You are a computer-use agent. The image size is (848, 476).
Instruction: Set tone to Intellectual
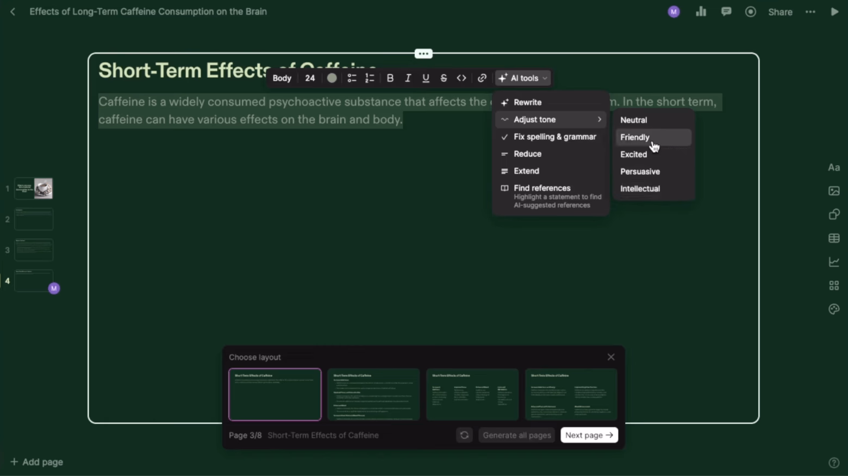(x=653, y=189)
